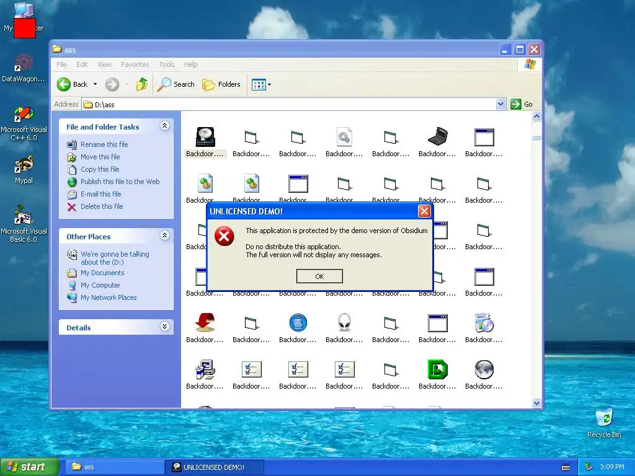The height and width of the screenshot is (476, 635).
Task: Switch to the ass taskbar button
Action: (113, 467)
